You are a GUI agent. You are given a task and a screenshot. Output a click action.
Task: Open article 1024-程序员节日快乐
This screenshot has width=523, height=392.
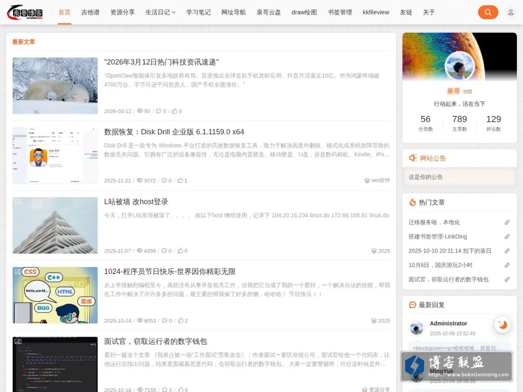click(x=170, y=271)
